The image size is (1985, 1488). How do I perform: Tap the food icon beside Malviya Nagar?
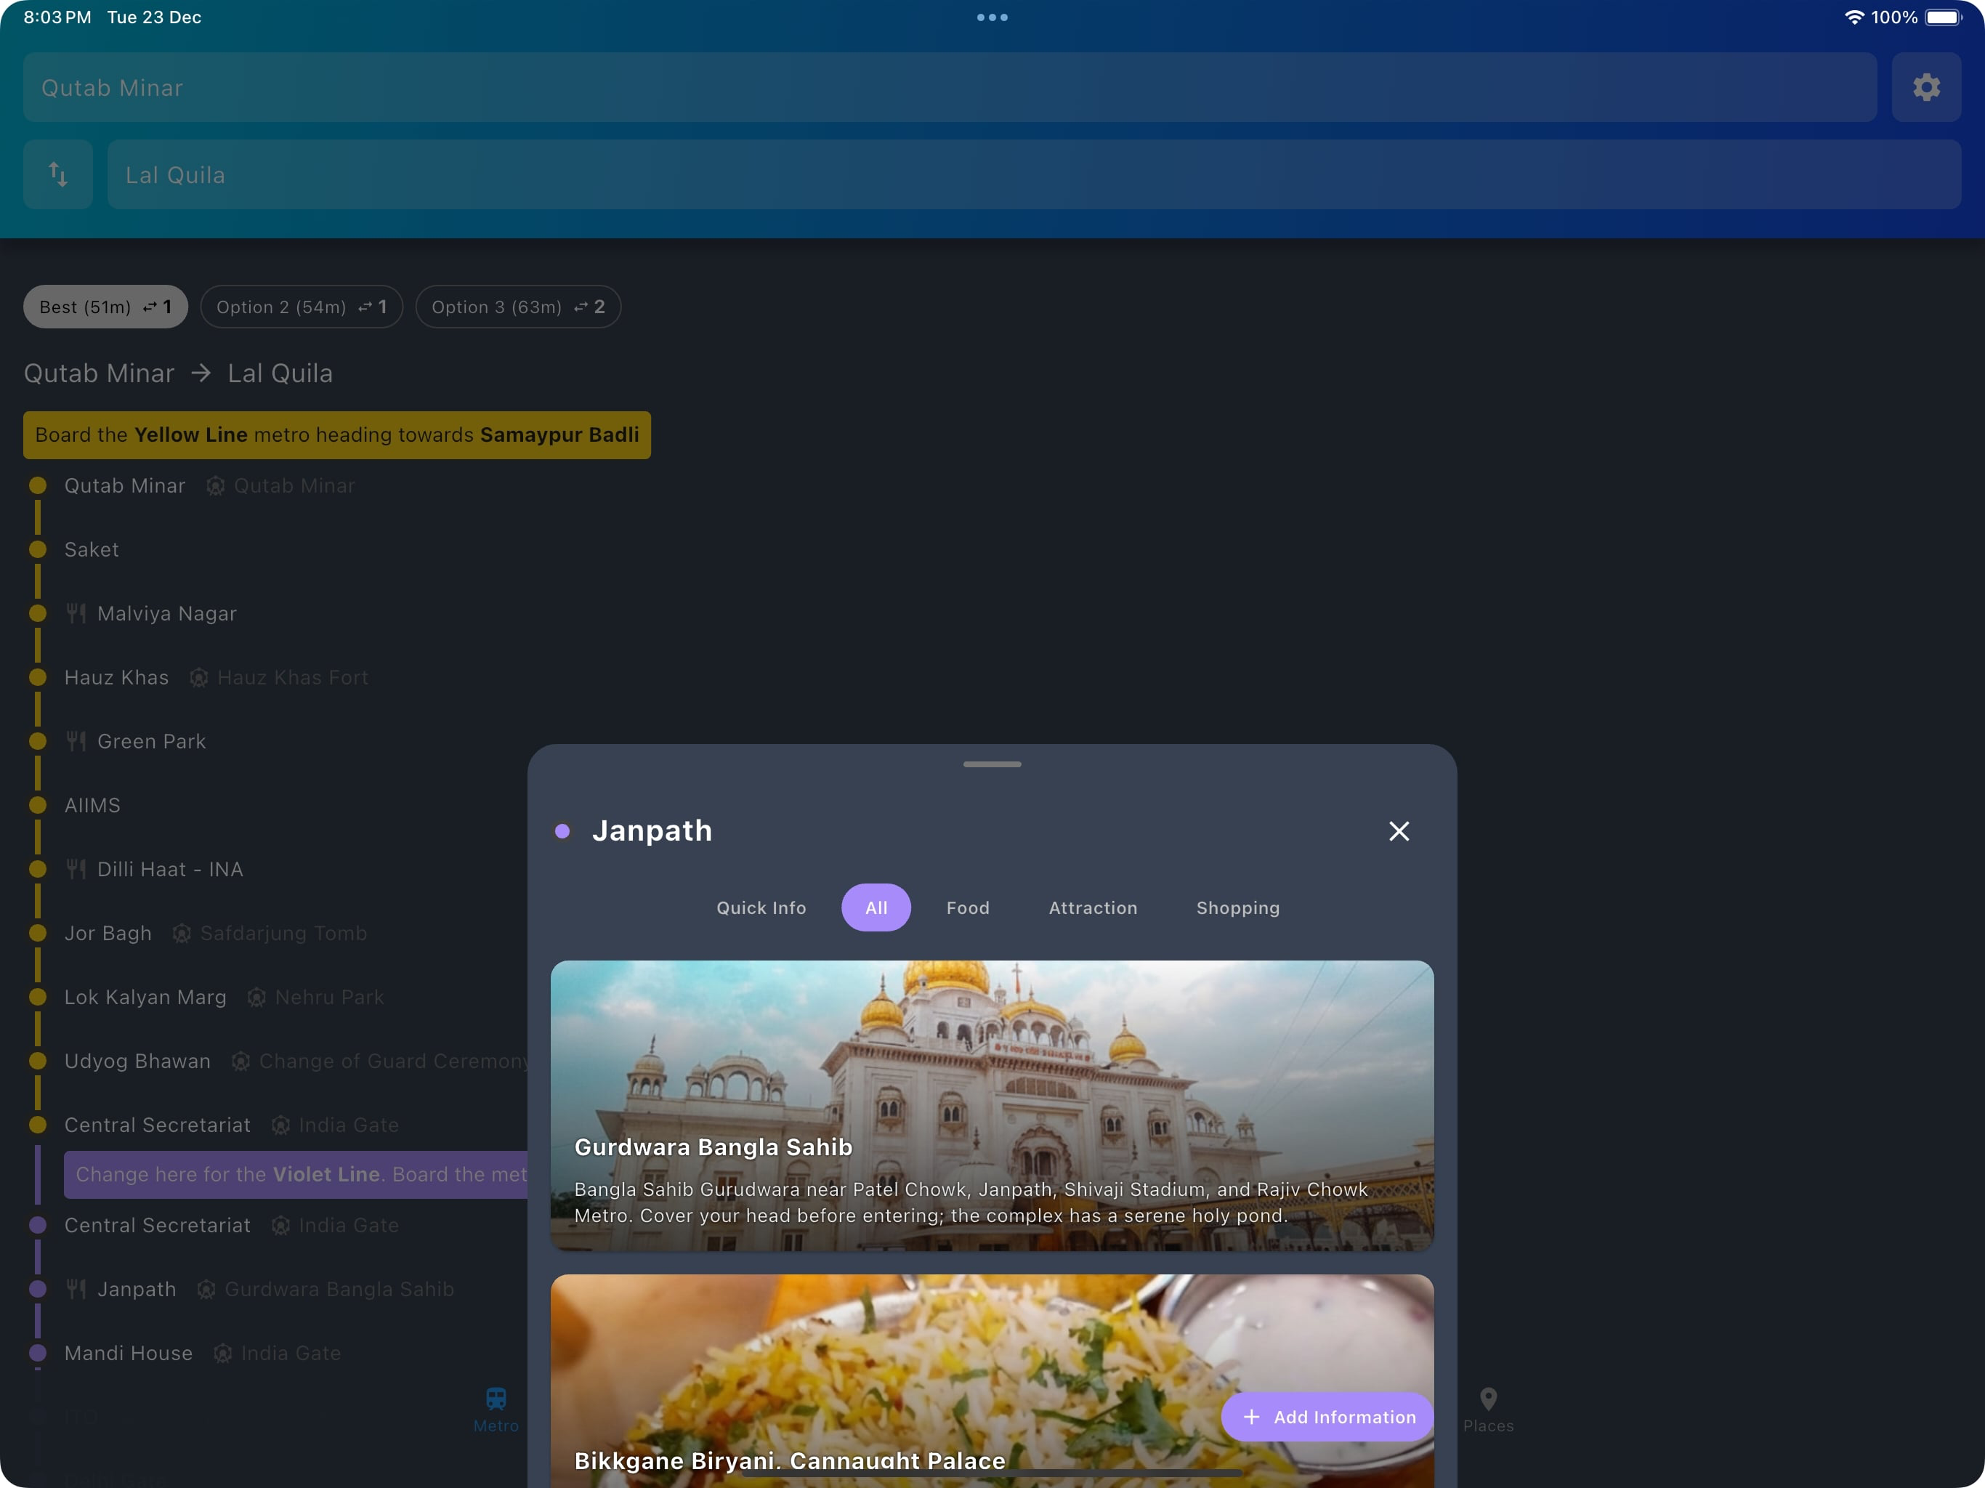76,614
